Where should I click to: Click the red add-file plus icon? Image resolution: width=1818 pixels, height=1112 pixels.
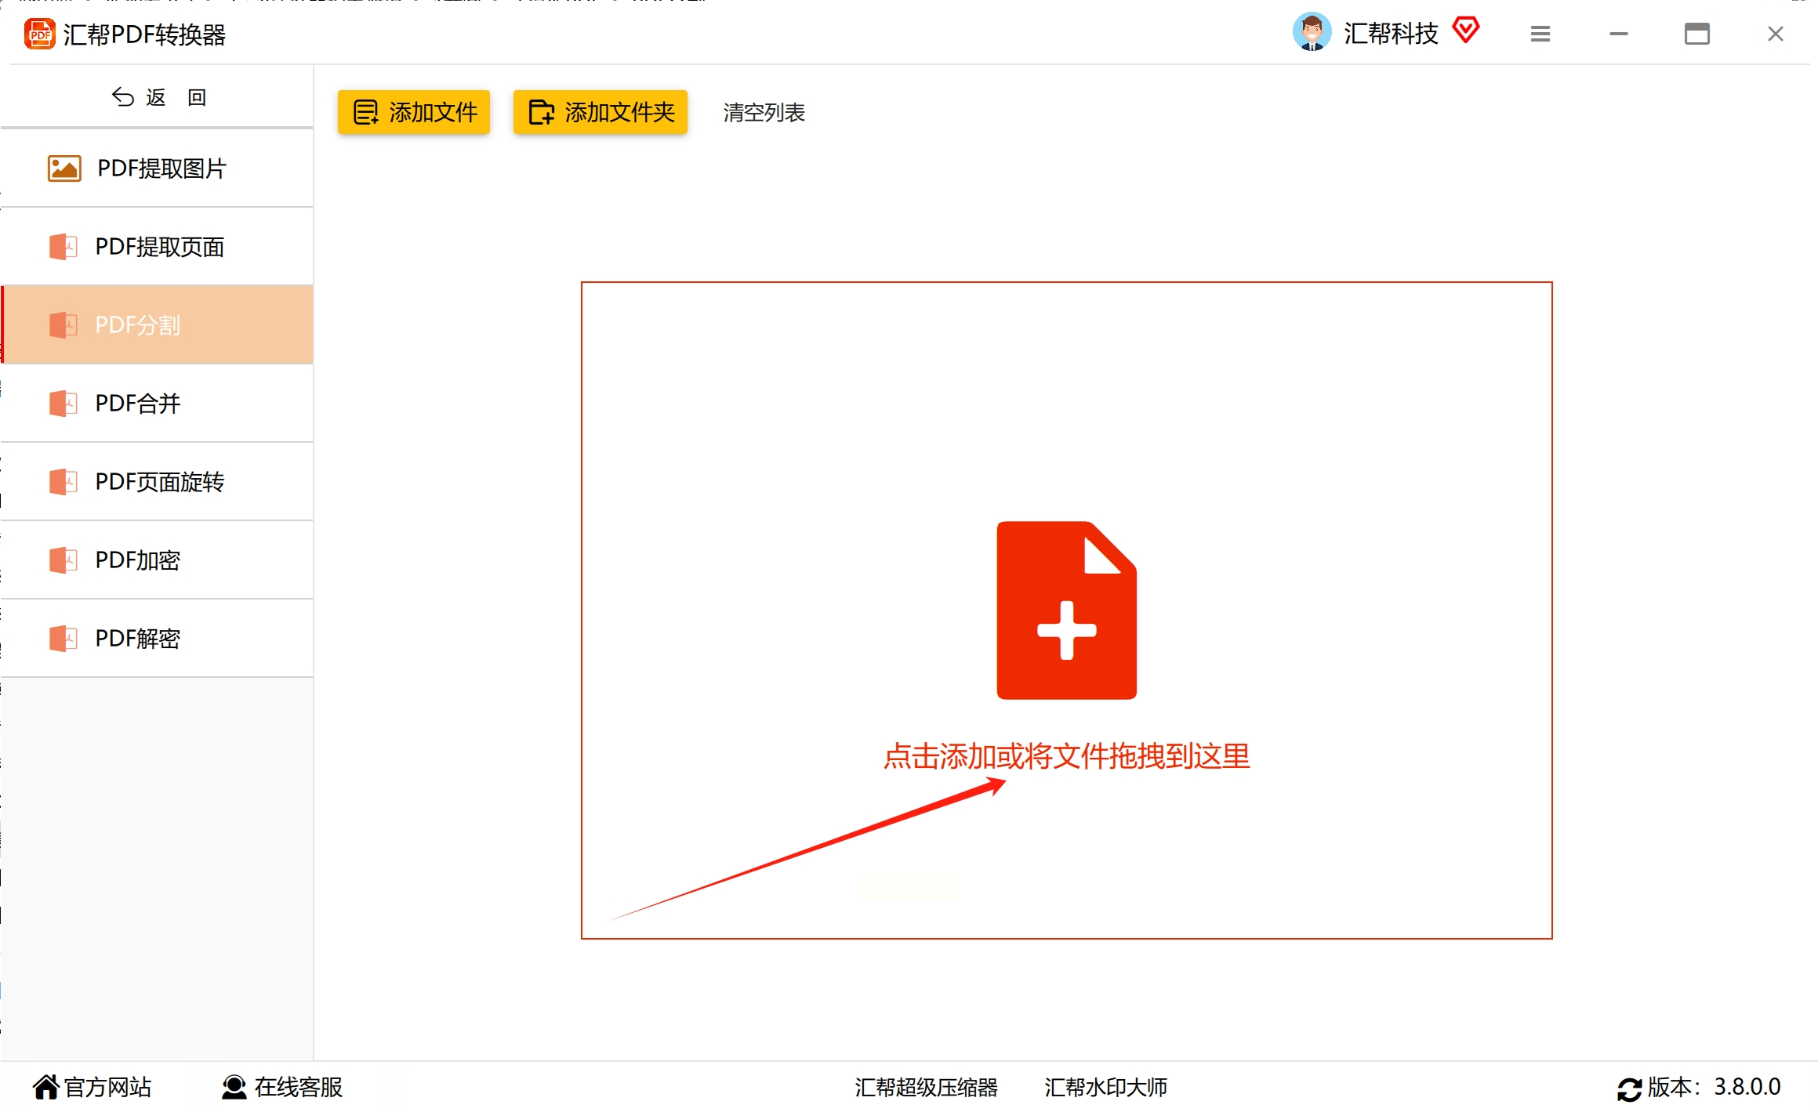coord(1066,610)
